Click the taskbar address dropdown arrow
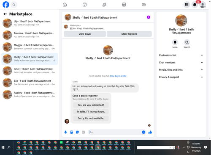The height and width of the screenshot is (155, 211). coord(170,148)
